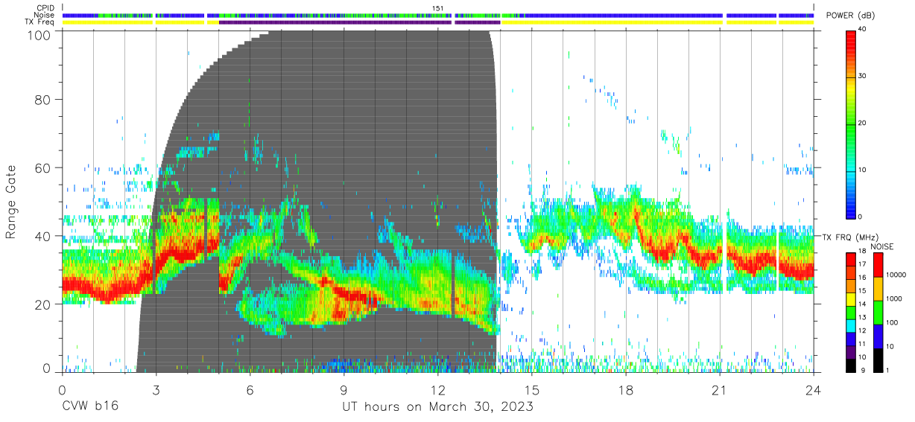Click the POWER (dB) gradient colorbar
The width and height of the screenshot is (915, 422).
pyautogui.click(x=852, y=124)
